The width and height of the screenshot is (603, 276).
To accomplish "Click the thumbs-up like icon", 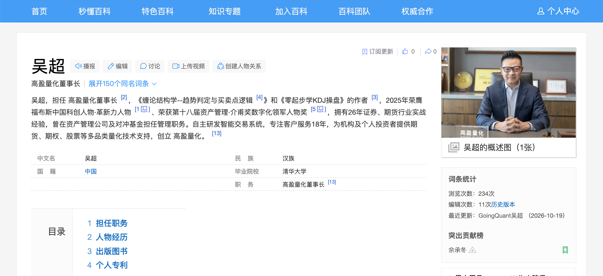I will pyautogui.click(x=405, y=51).
